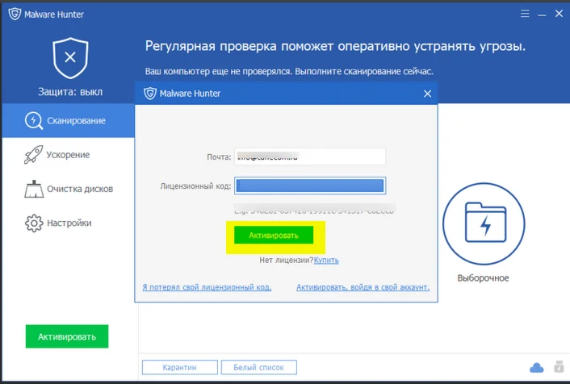Open the Ускорение section
This screenshot has width=570, height=384.
[x=69, y=155]
